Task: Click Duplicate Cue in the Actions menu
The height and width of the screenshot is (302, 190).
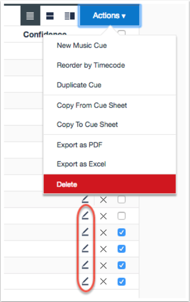Action: point(79,85)
